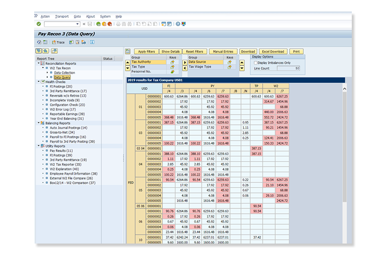Click the Print icon in standard toolbar
The height and width of the screenshot is (257, 385).
[118, 24]
